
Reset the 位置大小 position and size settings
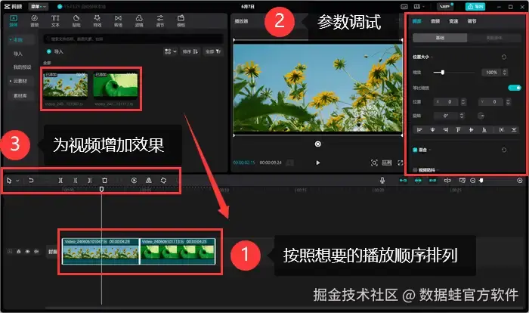click(504, 57)
